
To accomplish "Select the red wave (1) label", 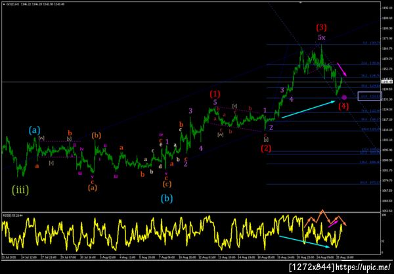I will [215, 94].
